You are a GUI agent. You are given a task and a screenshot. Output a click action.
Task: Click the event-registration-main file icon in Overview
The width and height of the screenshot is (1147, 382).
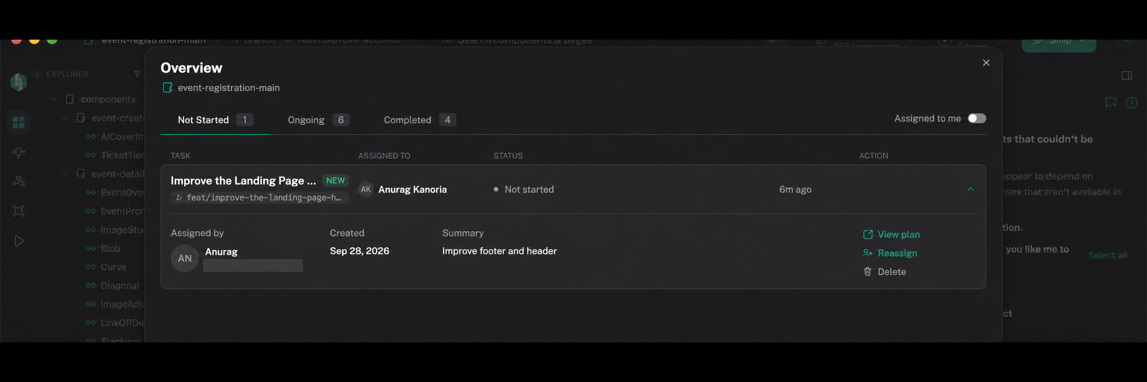point(167,88)
